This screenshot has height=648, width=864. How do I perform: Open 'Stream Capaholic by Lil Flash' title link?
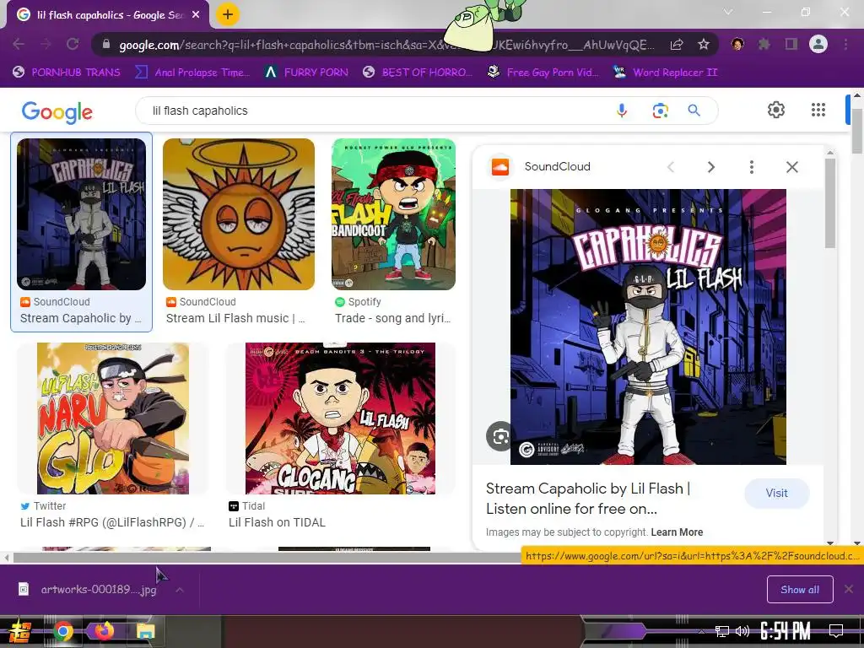tap(587, 499)
